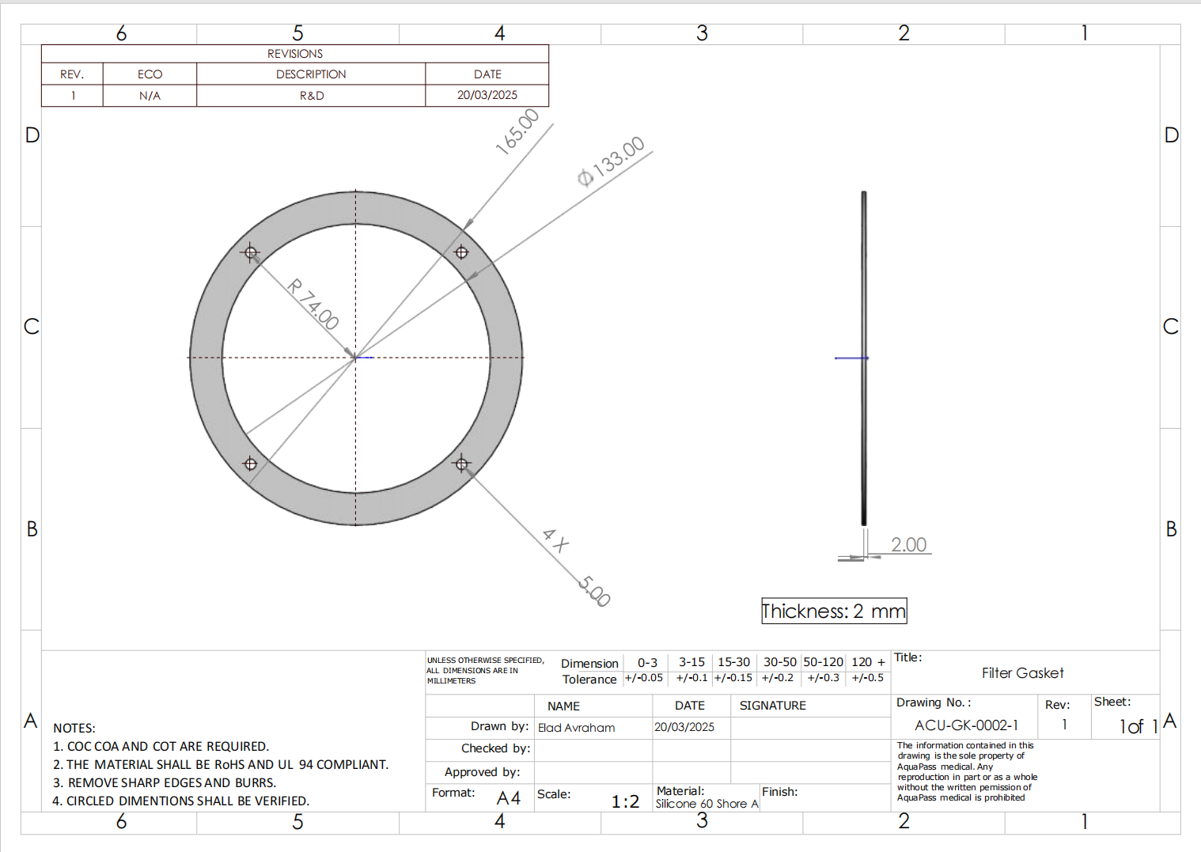The height and width of the screenshot is (852, 1201).
Task: Select the 165.00 outer diameter dimension
Action: 517,131
